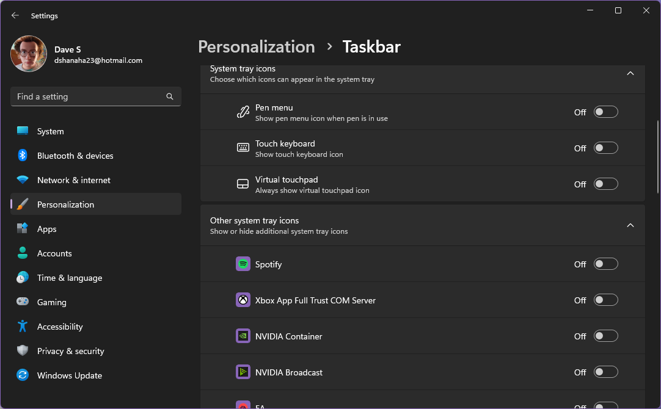Enable Xbox App Full Trust COM Server
This screenshot has height=409, width=661.
click(605, 300)
